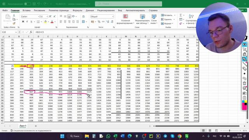The height and width of the screenshot is (140, 249).
Task: Apply percent style format
Action: [x=99, y=22]
